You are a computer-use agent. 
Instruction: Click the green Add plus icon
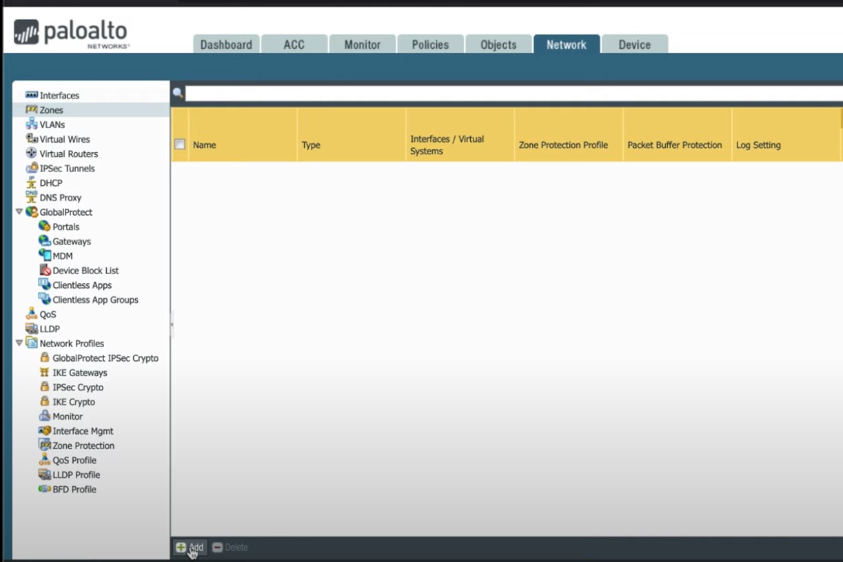181,548
